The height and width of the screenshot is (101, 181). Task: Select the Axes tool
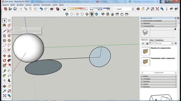coord(5,81)
